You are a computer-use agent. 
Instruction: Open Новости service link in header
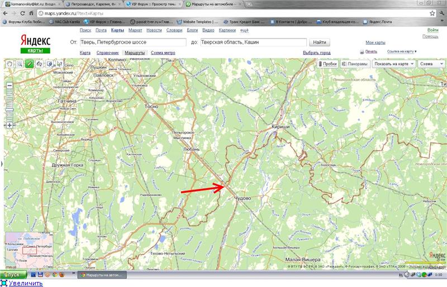click(x=154, y=30)
